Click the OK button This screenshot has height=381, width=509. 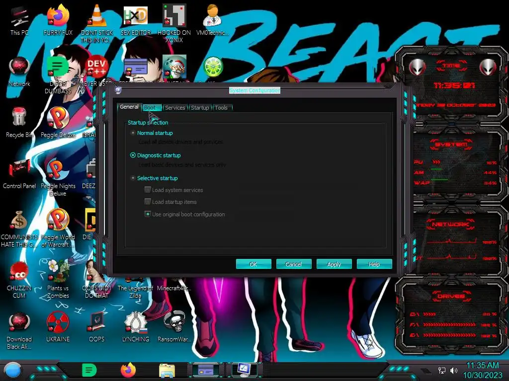pyautogui.click(x=254, y=264)
